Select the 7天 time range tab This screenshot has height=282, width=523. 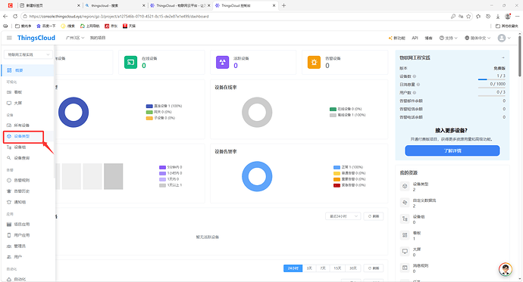pyautogui.click(x=323, y=268)
